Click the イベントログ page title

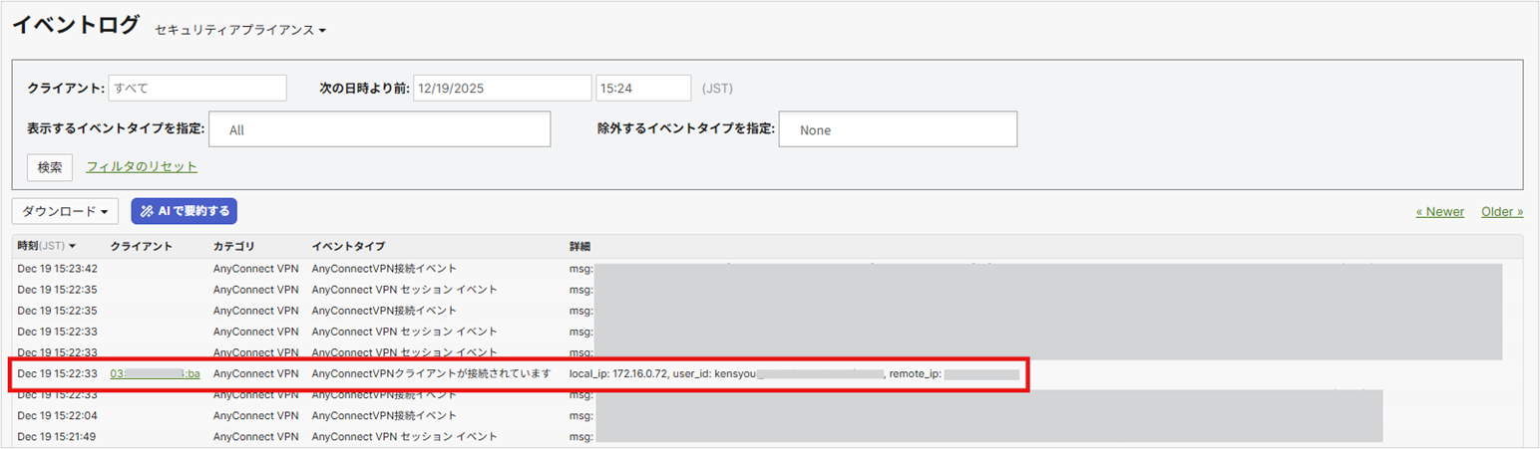coord(76,26)
